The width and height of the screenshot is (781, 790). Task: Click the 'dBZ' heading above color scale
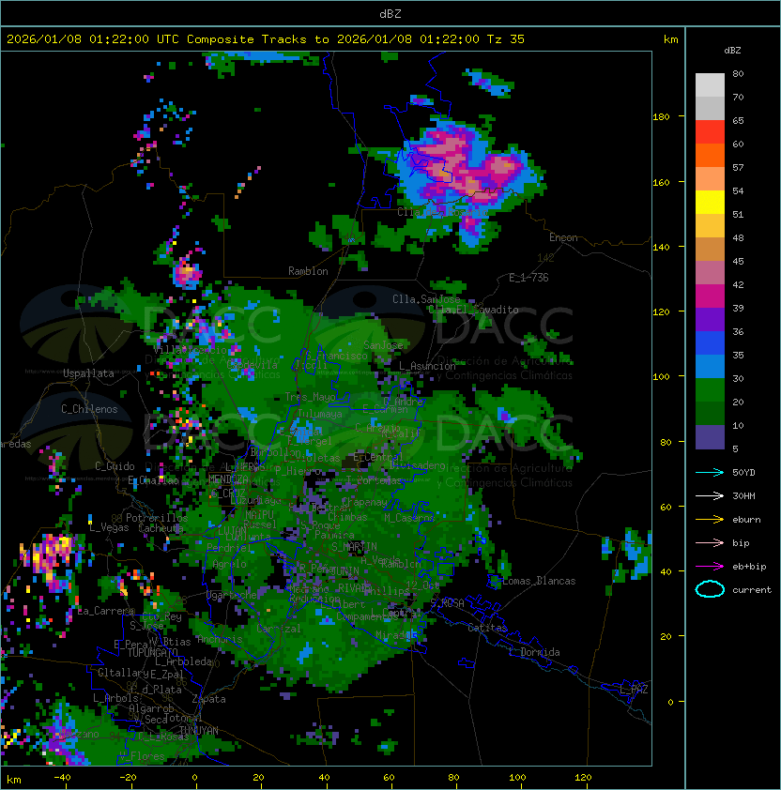(732, 51)
